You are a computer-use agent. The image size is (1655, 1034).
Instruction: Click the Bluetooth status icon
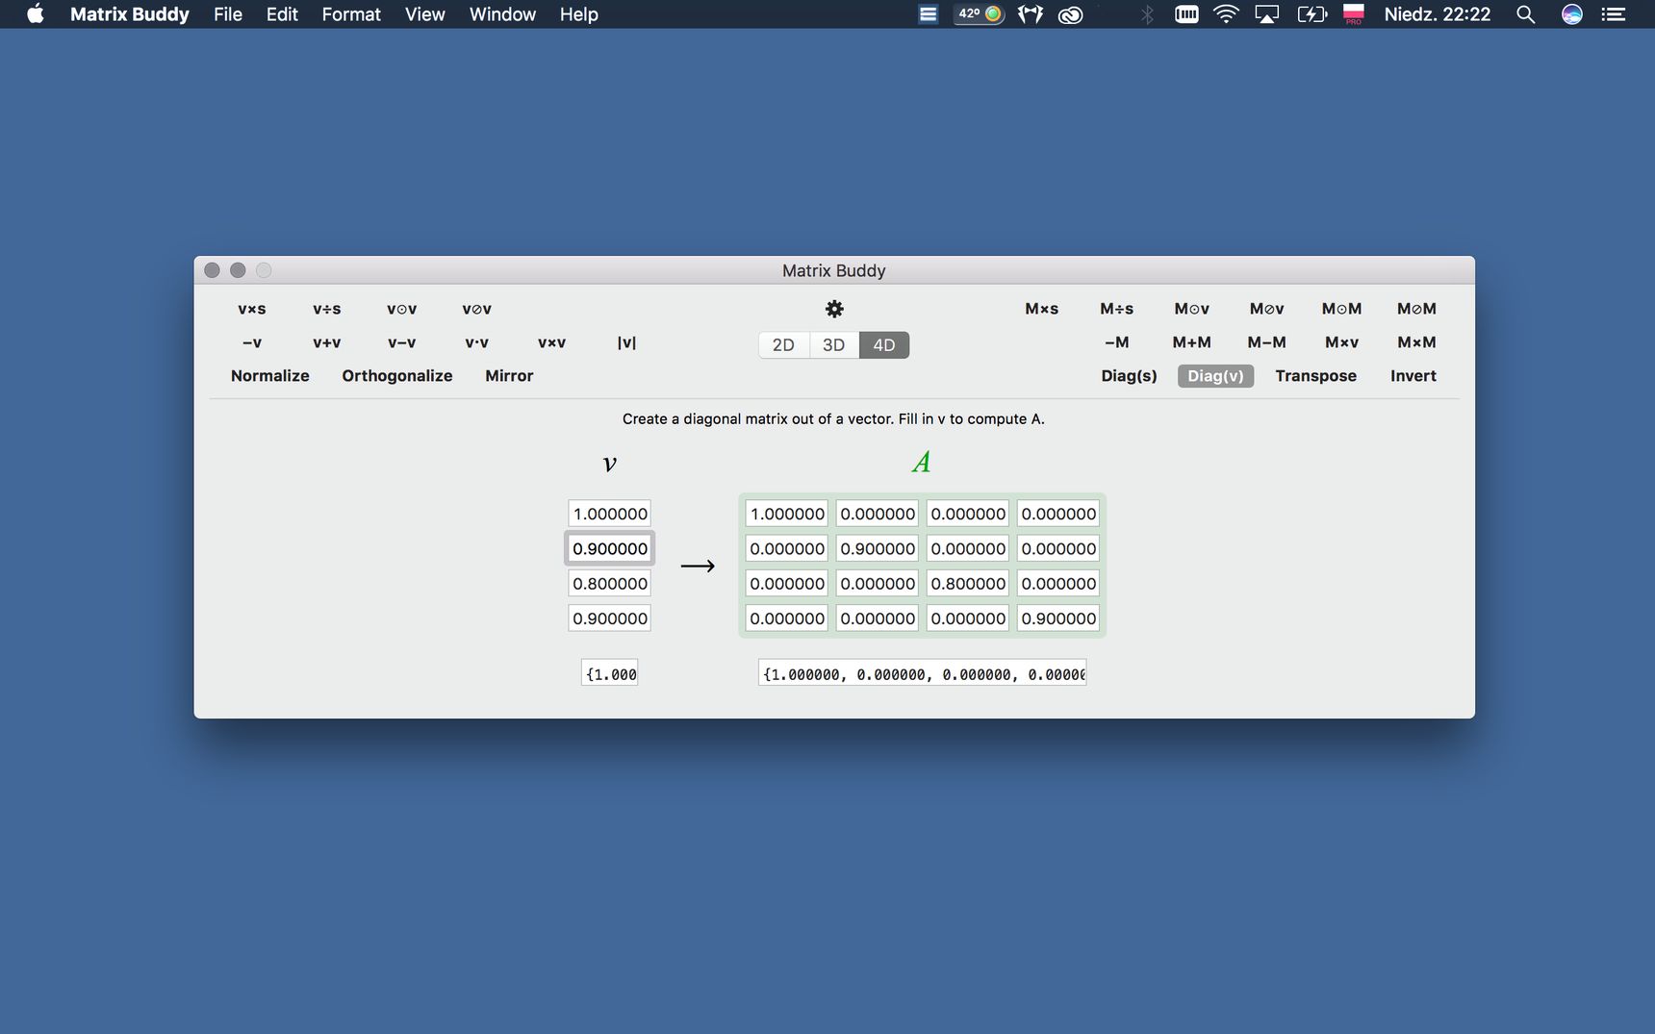pos(1146,13)
